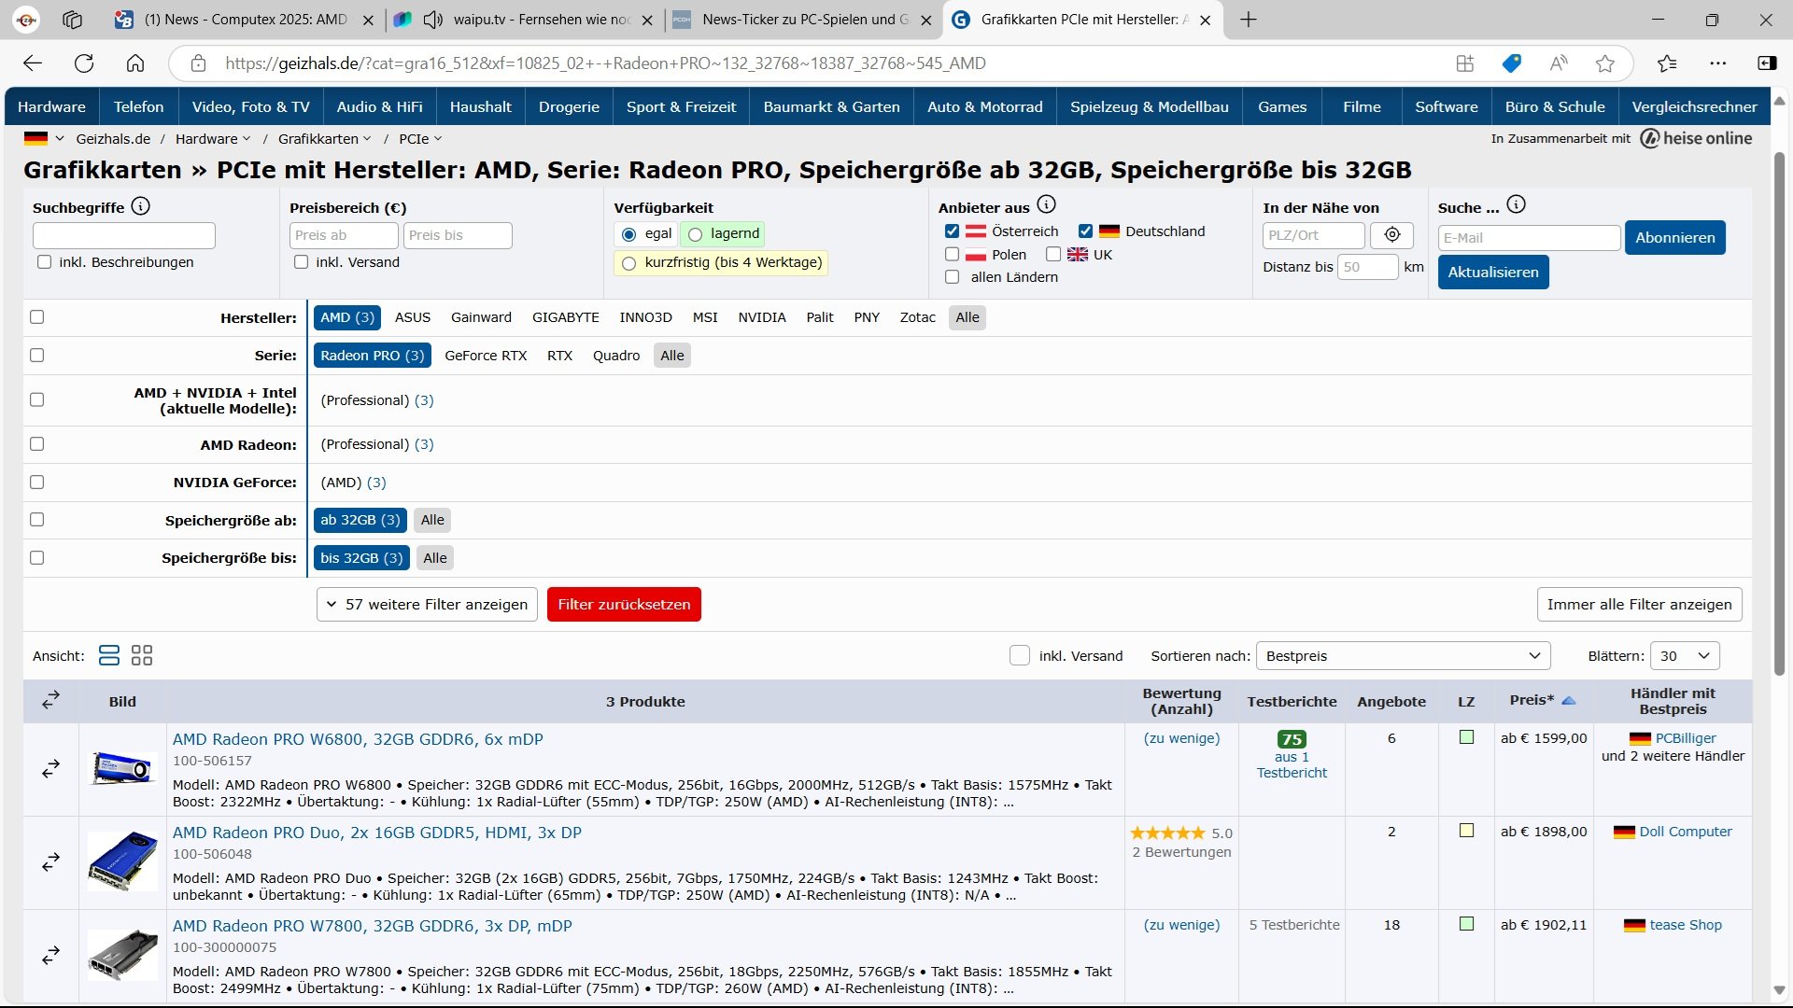Viewport: 1793px width, 1008px height.
Task: Enable the inkl. Beschreibungen checkbox
Action: click(x=44, y=262)
